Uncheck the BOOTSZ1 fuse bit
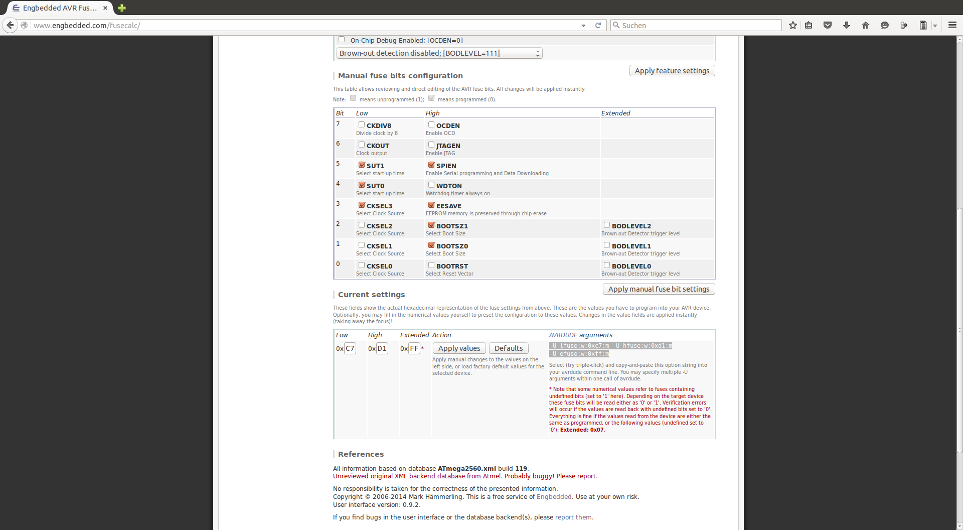Image resolution: width=963 pixels, height=530 pixels. [431, 225]
